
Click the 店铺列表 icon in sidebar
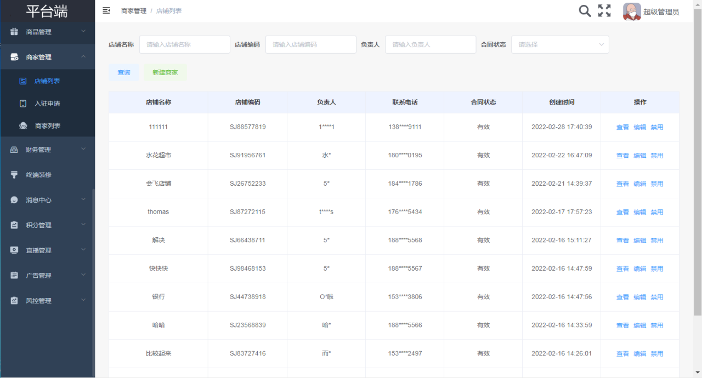pyautogui.click(x=23, y=81)
